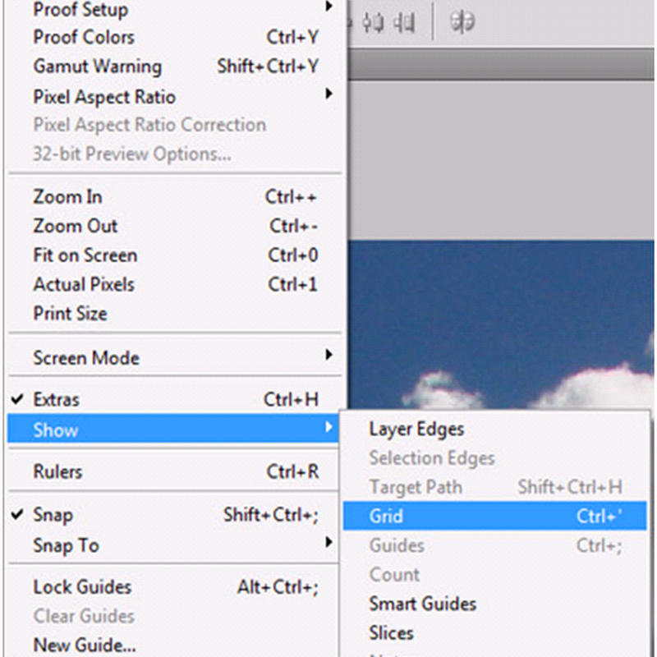The height and width of the screenshot is (657, 657).
Task: Open the Snap To submenu arrow
Action: 329,542
